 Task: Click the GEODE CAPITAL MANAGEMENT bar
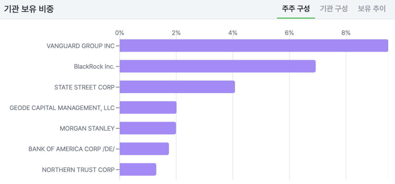[x=148, y=108]
